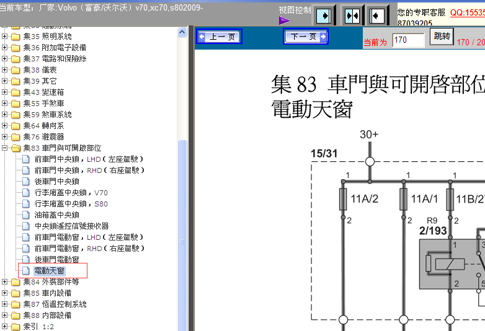Click tree panel scroll-up arrow
Image resolution: width=485 pixels, height=331 pixels.
coord(182,32)
